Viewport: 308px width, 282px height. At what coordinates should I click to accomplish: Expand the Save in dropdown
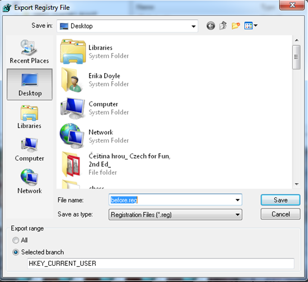point(194,26)
